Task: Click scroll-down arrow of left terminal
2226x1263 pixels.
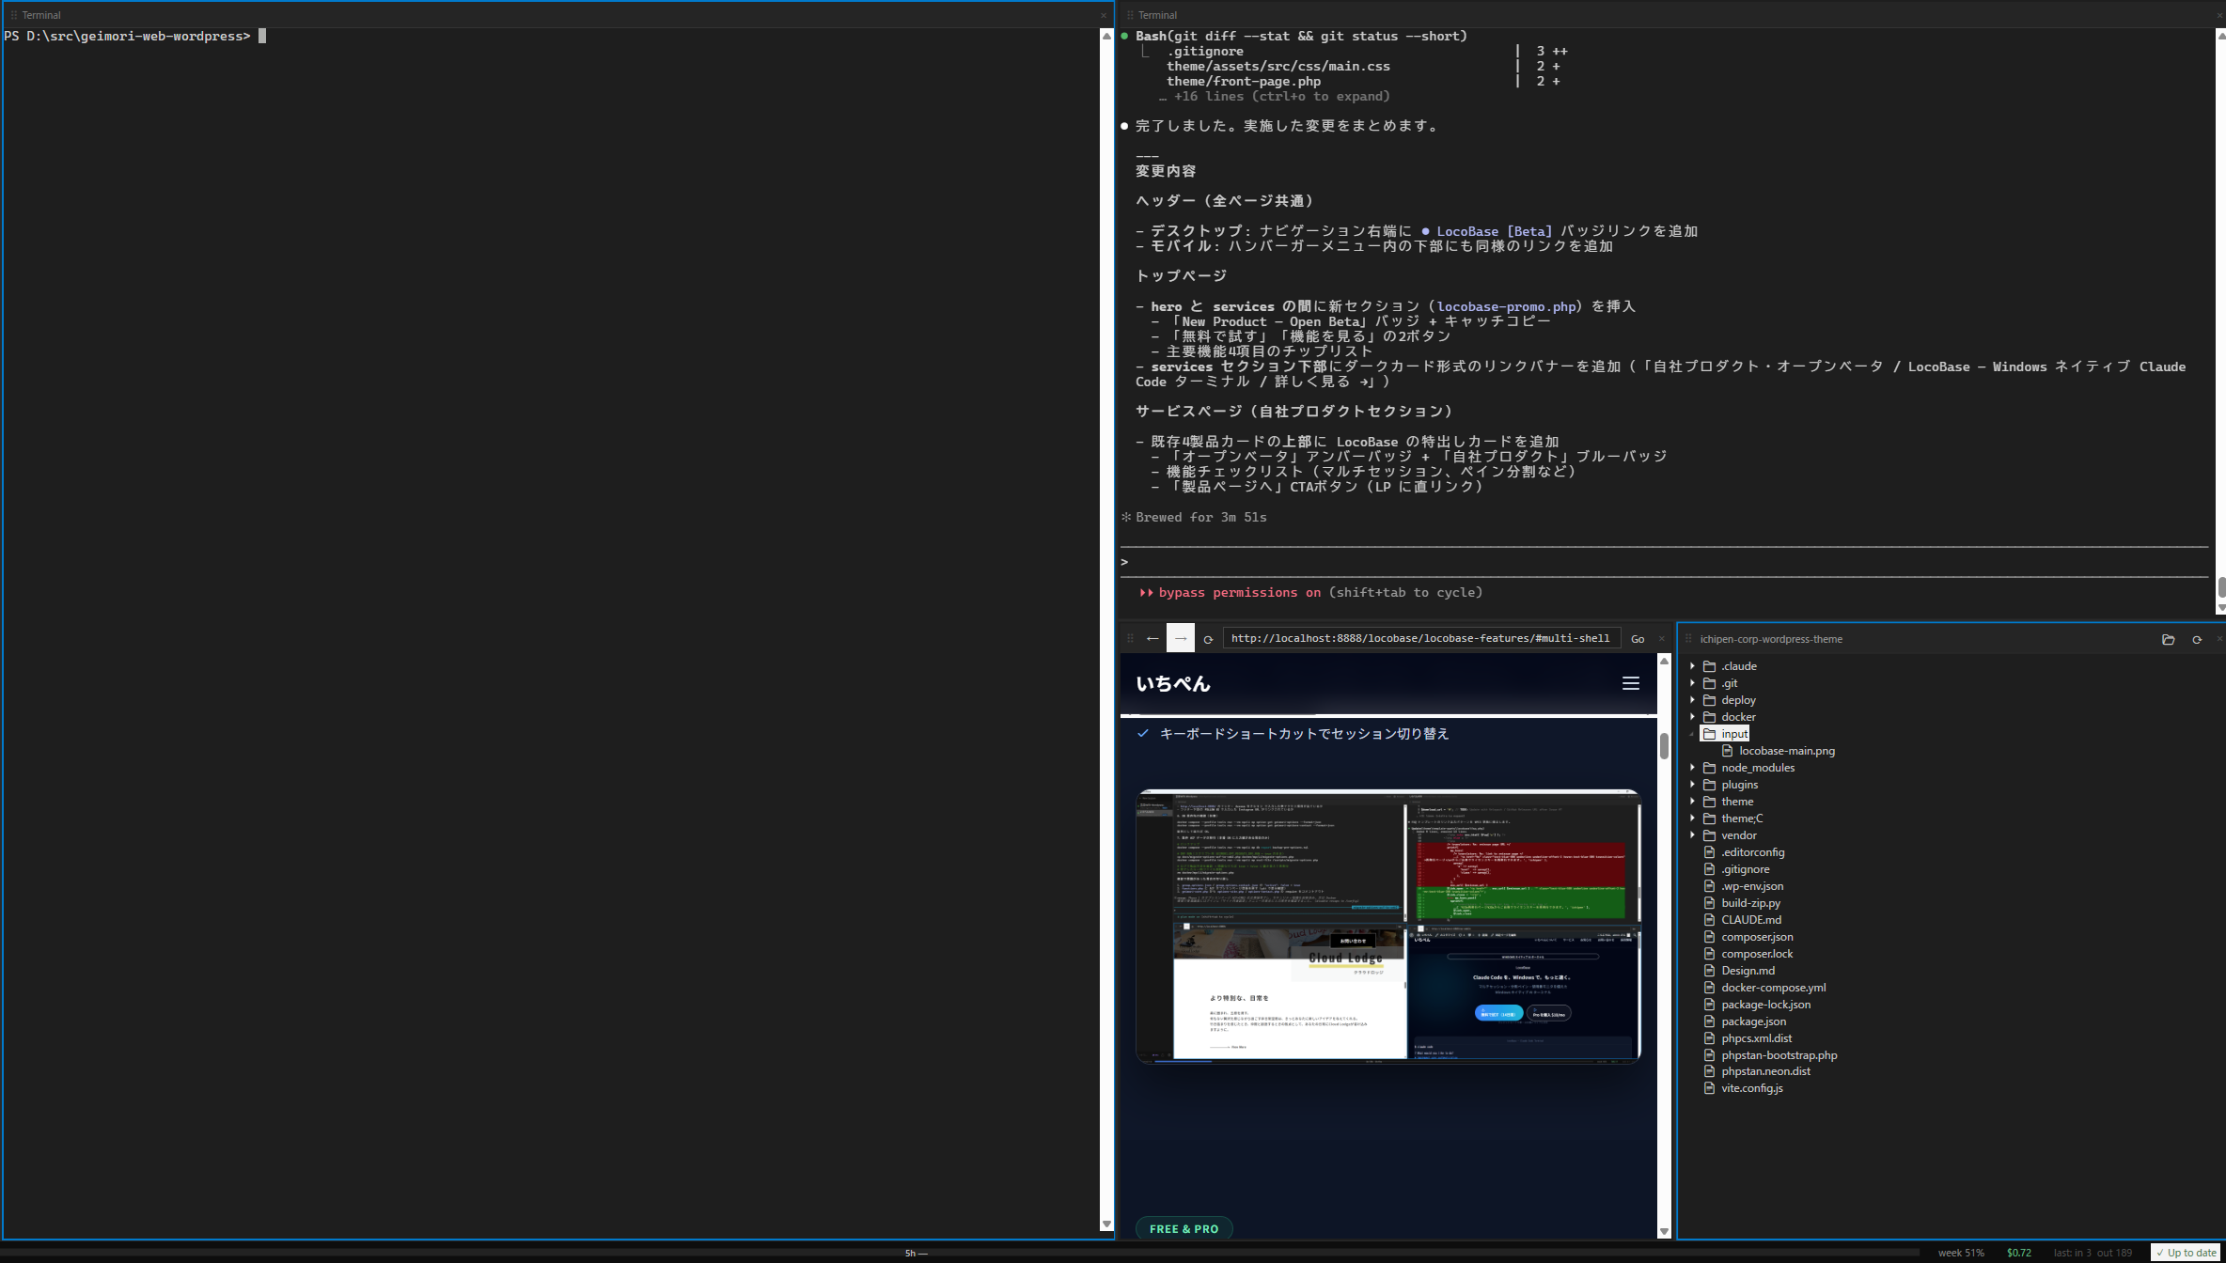Action: coord(1106,1224)
